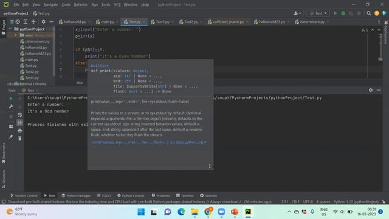Open the weather widget showing 65°F
This screenshot has height=219, width=389.
tap(22, 212)
